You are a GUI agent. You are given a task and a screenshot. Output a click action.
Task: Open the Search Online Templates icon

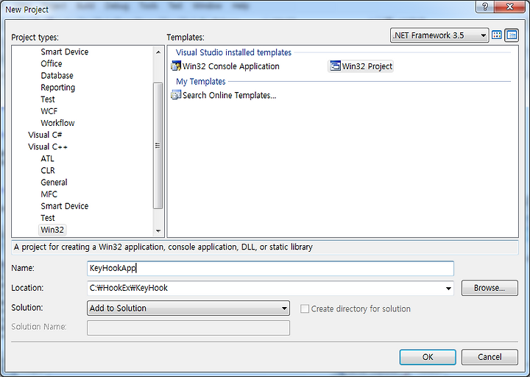176,95
